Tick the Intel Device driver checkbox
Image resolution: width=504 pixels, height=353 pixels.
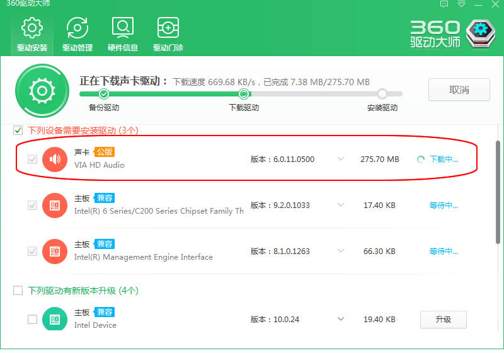click(32, 320)
